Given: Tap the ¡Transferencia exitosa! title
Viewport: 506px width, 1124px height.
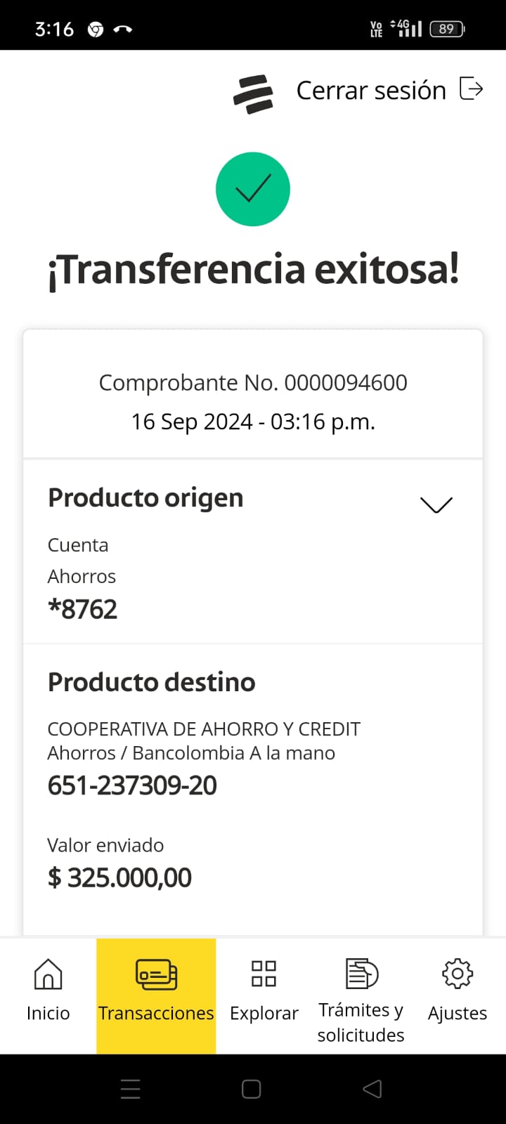Looking at the screenshot, I should 253,269.
